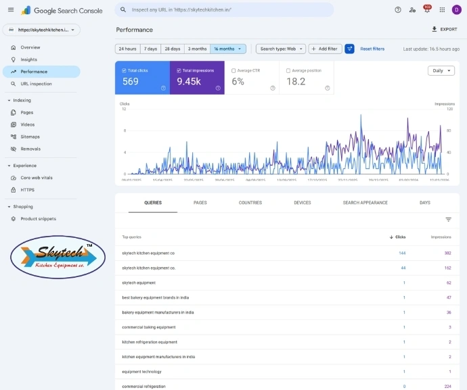Open the Search type: Web dropdown

(281, 49)
